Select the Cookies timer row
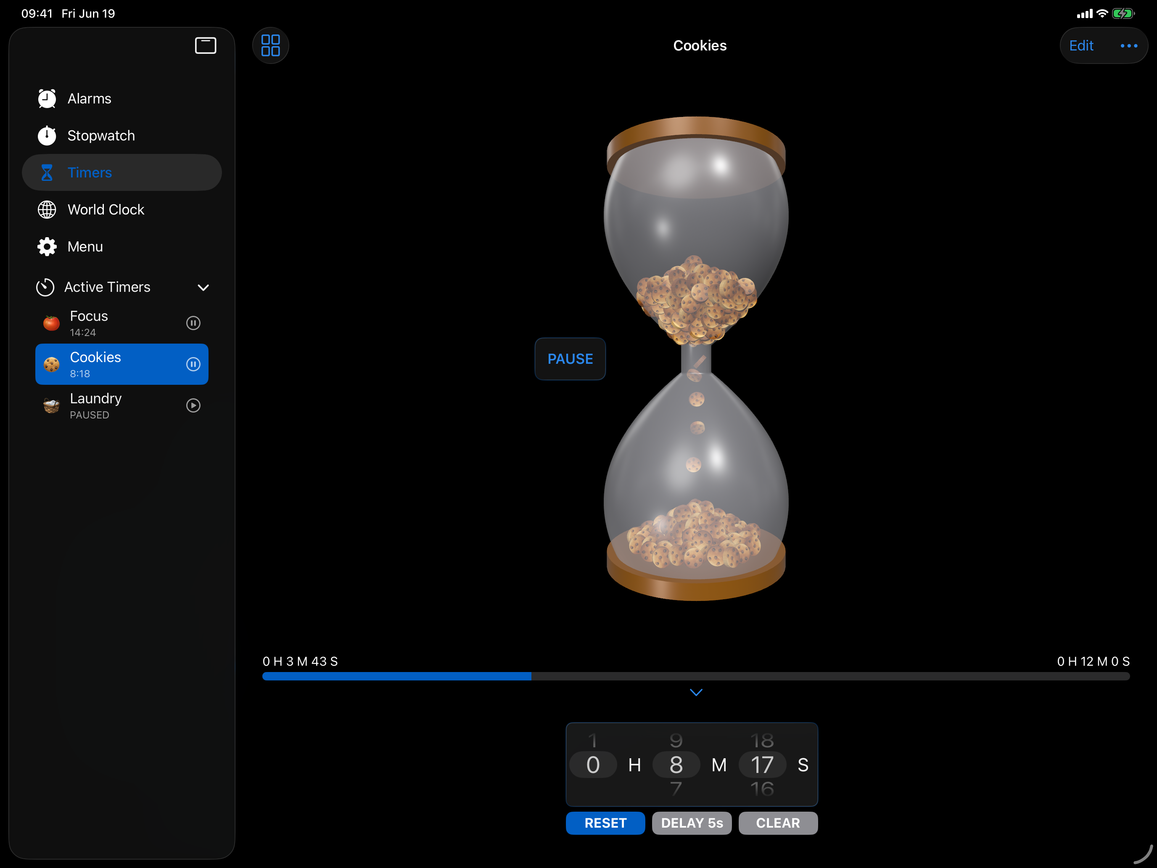The height and width of the screenshot is (868, 1157). [x=122, y=364]
